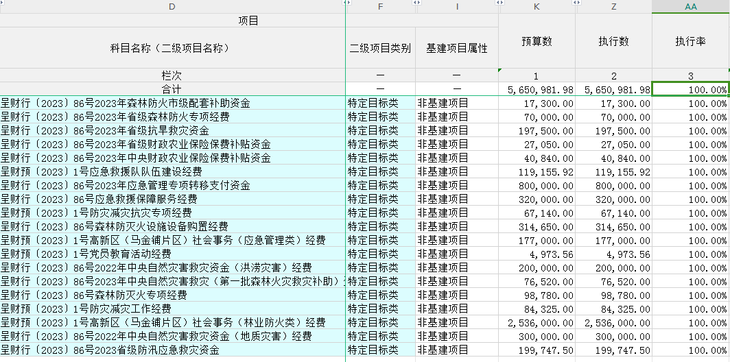
Task: Select the 栏次 number 1 cell
Action: [537, 76]
